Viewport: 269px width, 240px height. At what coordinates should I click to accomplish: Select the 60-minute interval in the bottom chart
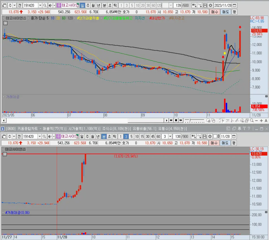point(158,137)
